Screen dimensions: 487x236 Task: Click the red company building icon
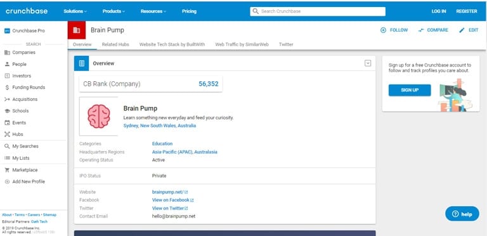[76, 30]
